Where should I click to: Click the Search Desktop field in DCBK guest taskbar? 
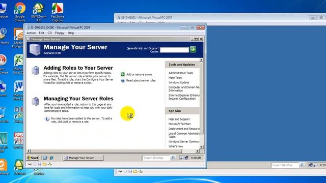pos(156,158)
